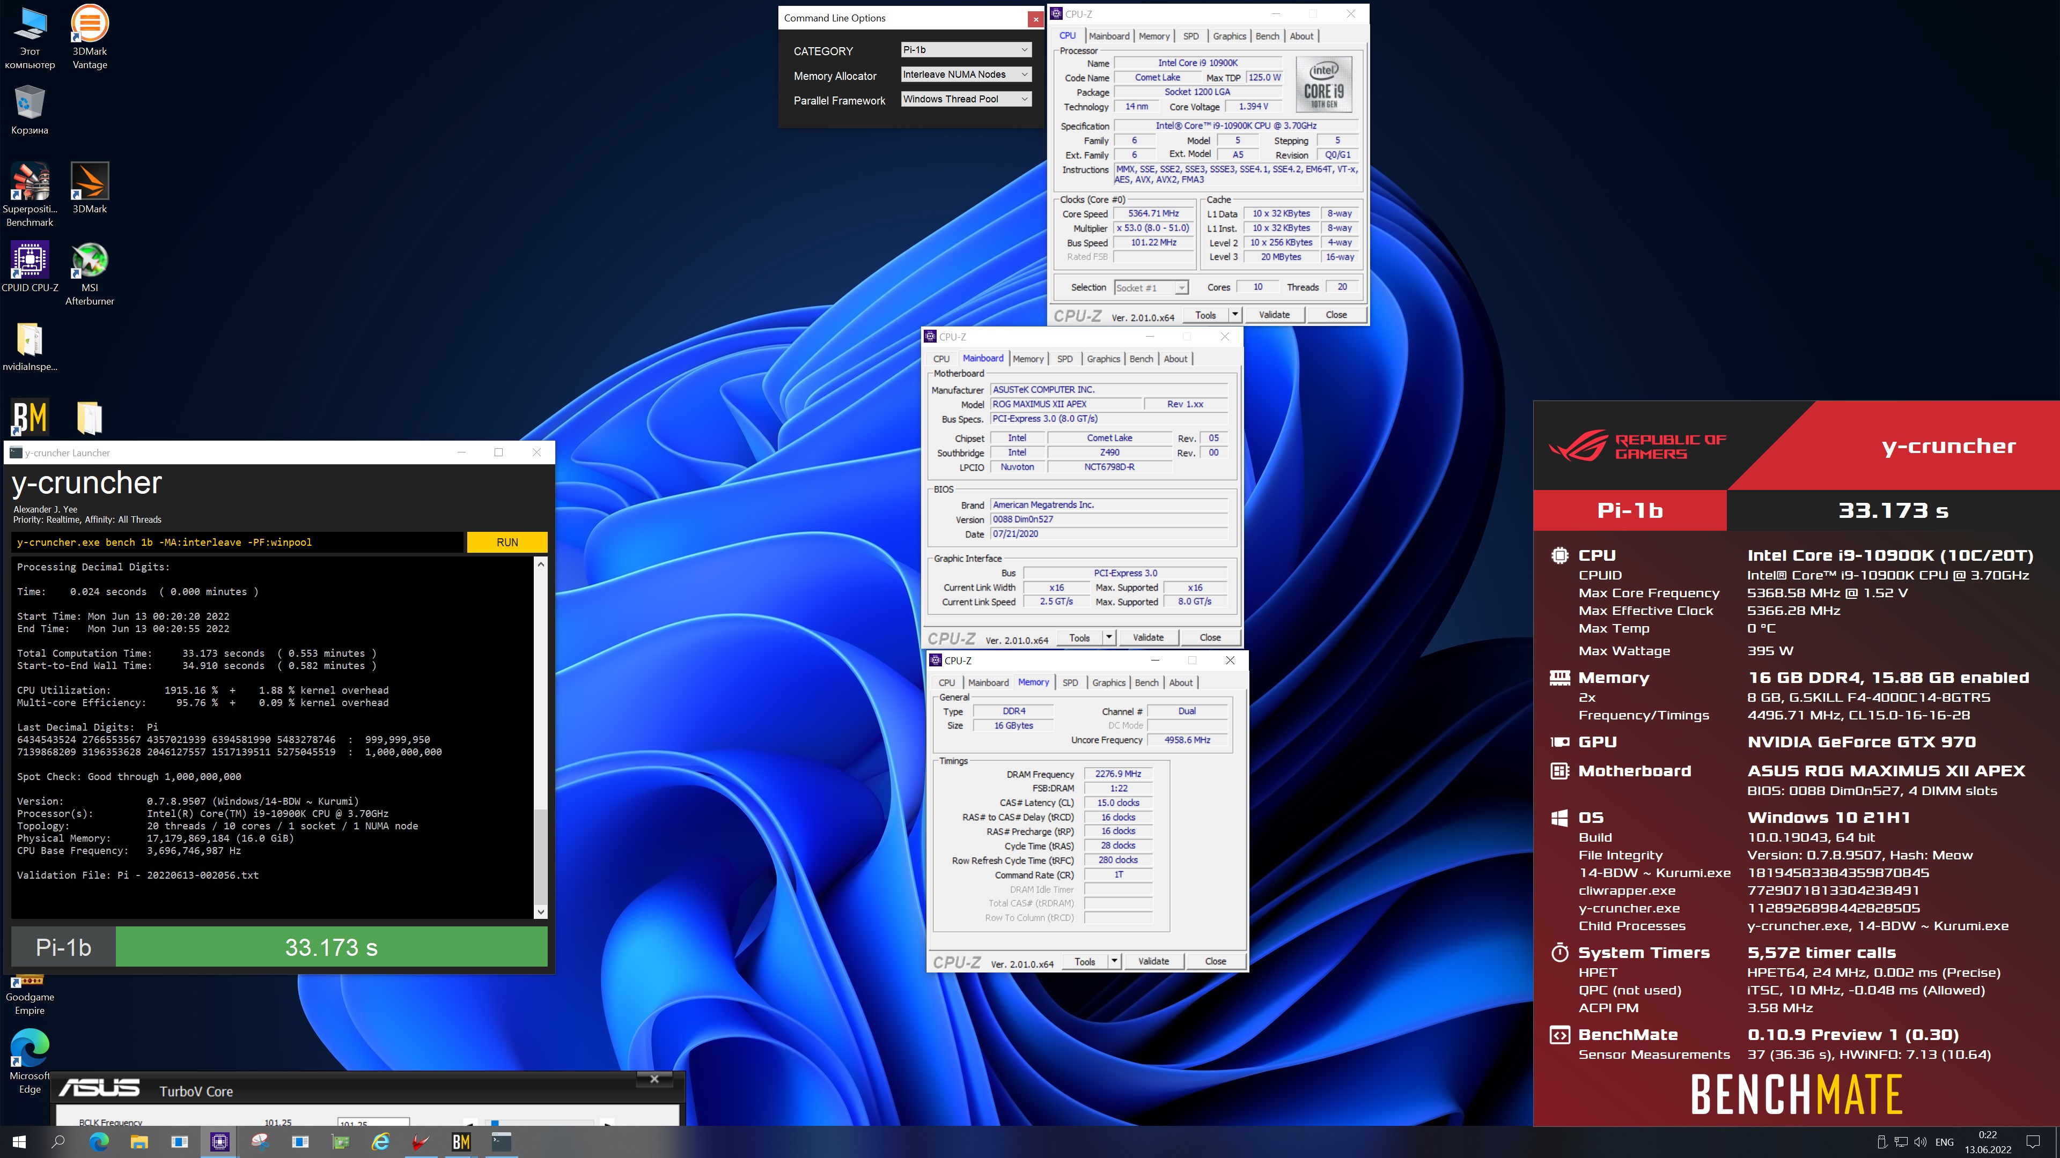The height and width of the screenshot is (1158, 2060).
Task: Open Graphics tab in Mainboard CPU-Z window
Action: [1103, 359]
